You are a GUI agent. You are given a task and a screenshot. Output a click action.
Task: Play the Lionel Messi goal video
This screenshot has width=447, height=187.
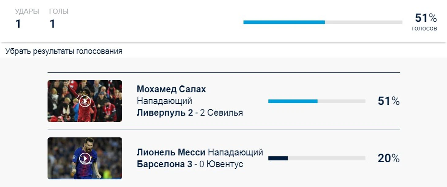85,159
